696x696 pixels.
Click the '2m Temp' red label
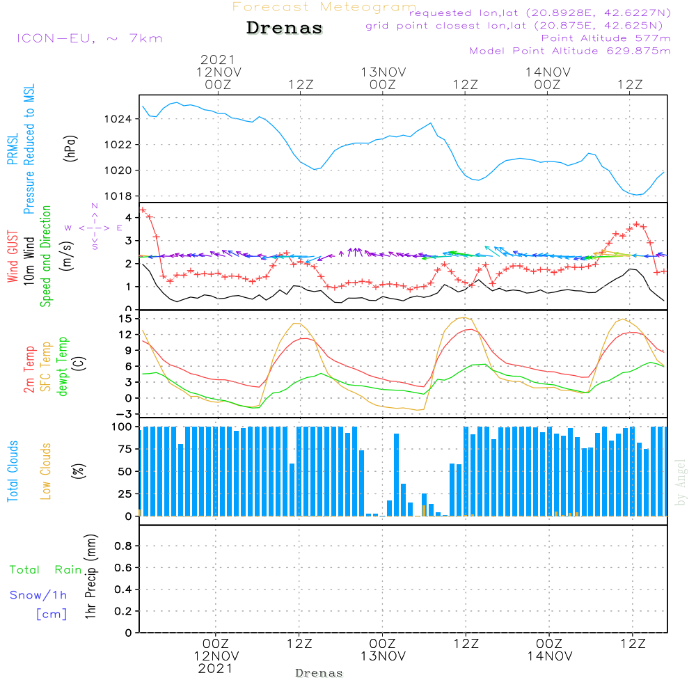point(29,370)
